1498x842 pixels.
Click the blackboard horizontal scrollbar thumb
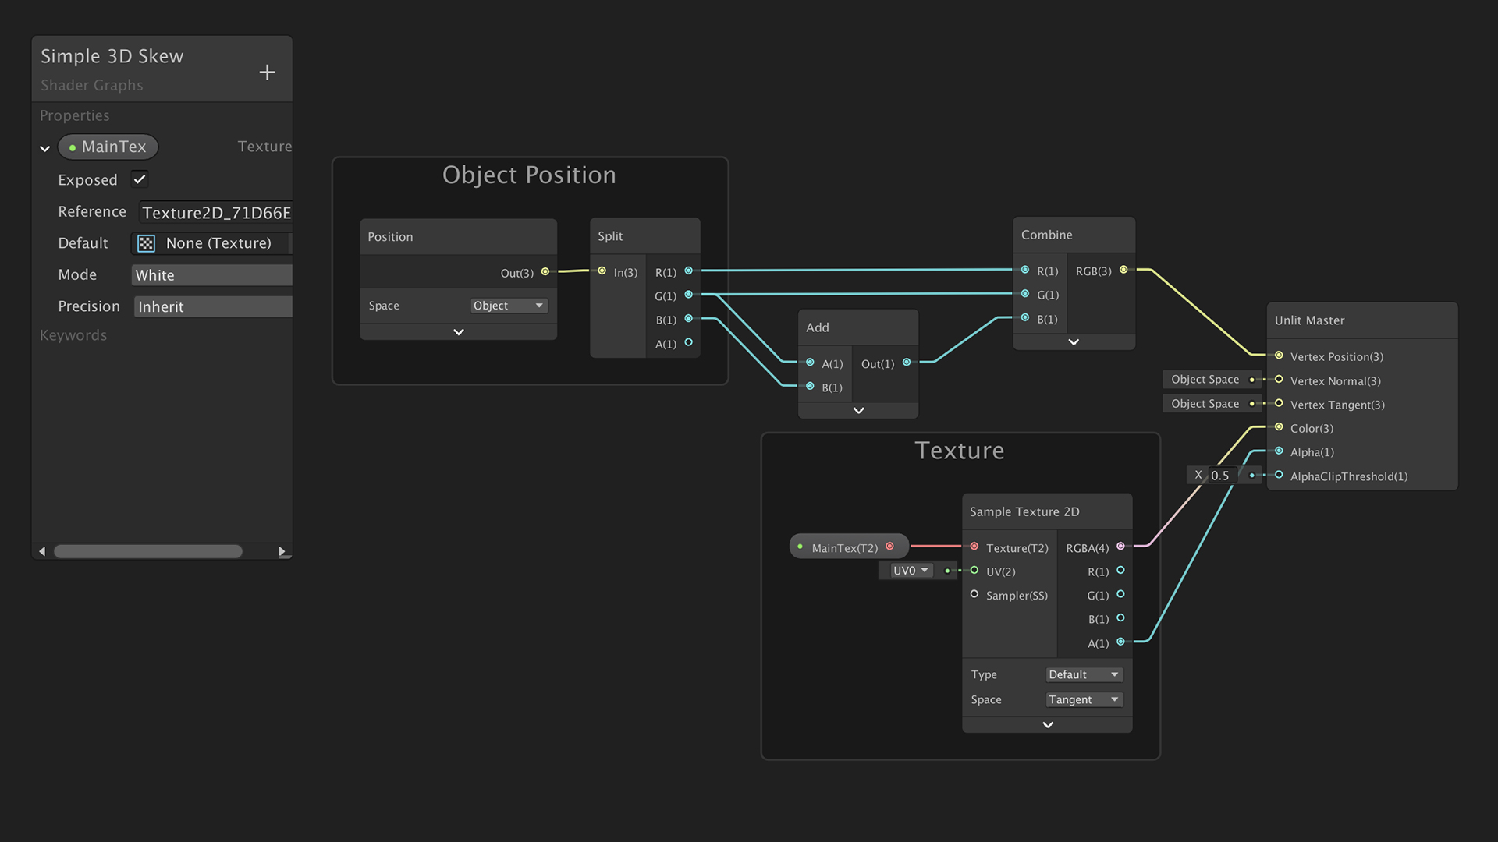[x=148, y=551]
